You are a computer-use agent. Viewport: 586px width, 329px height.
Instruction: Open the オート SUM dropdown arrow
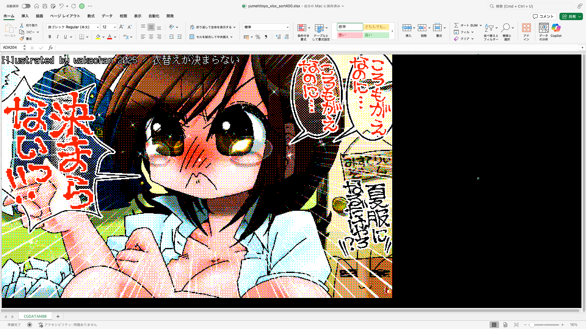(481, 25)
